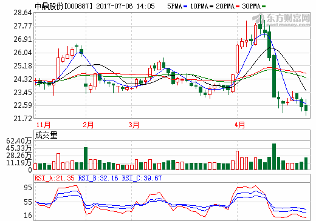Click the 55 RSI axis label
The image size is (316, 221).
point(28,202)
